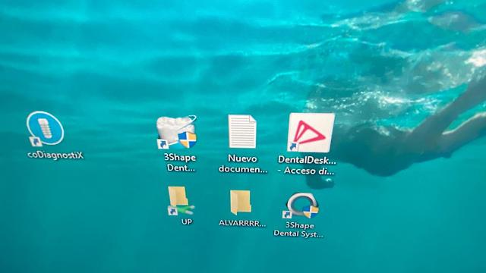The image size is (486, 273).
Task: Click the '3Shape Dent...' label under tooth icon
Action: click(180, 162)
